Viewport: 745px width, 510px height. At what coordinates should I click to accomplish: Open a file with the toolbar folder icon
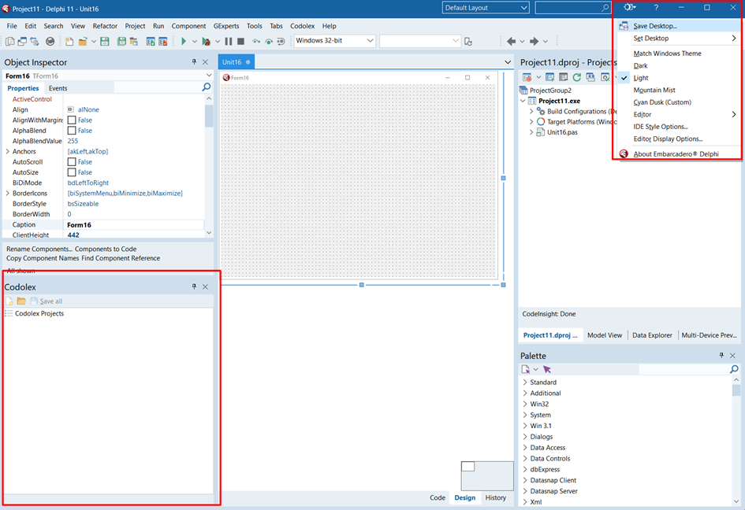tap(83, 41)
